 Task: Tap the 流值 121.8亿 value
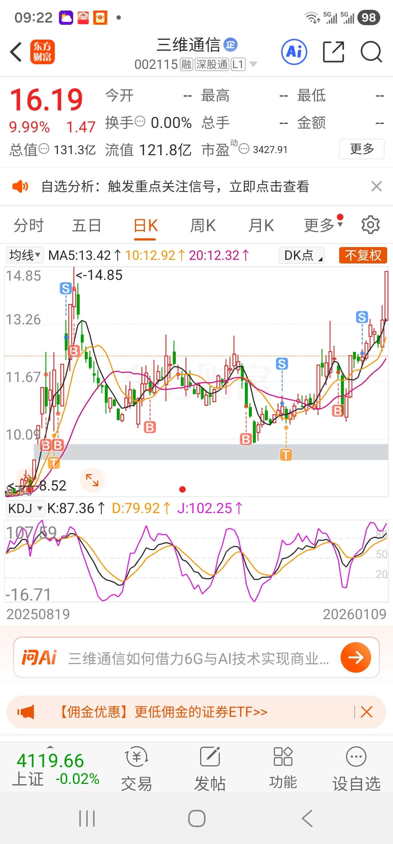coord(148,149)
